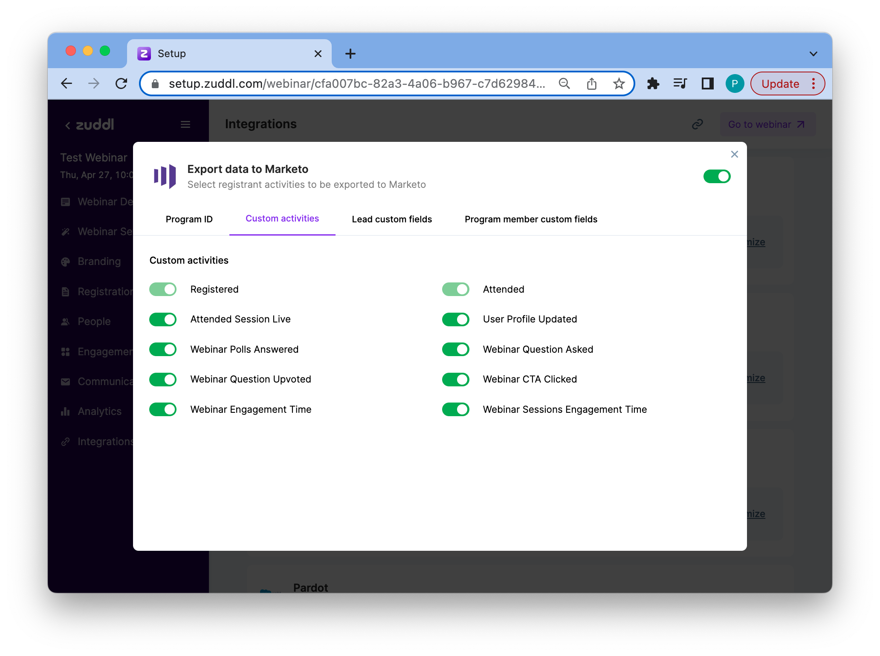Select Program member custom fields tab
880x656 pixels.
tap(531, 219)
